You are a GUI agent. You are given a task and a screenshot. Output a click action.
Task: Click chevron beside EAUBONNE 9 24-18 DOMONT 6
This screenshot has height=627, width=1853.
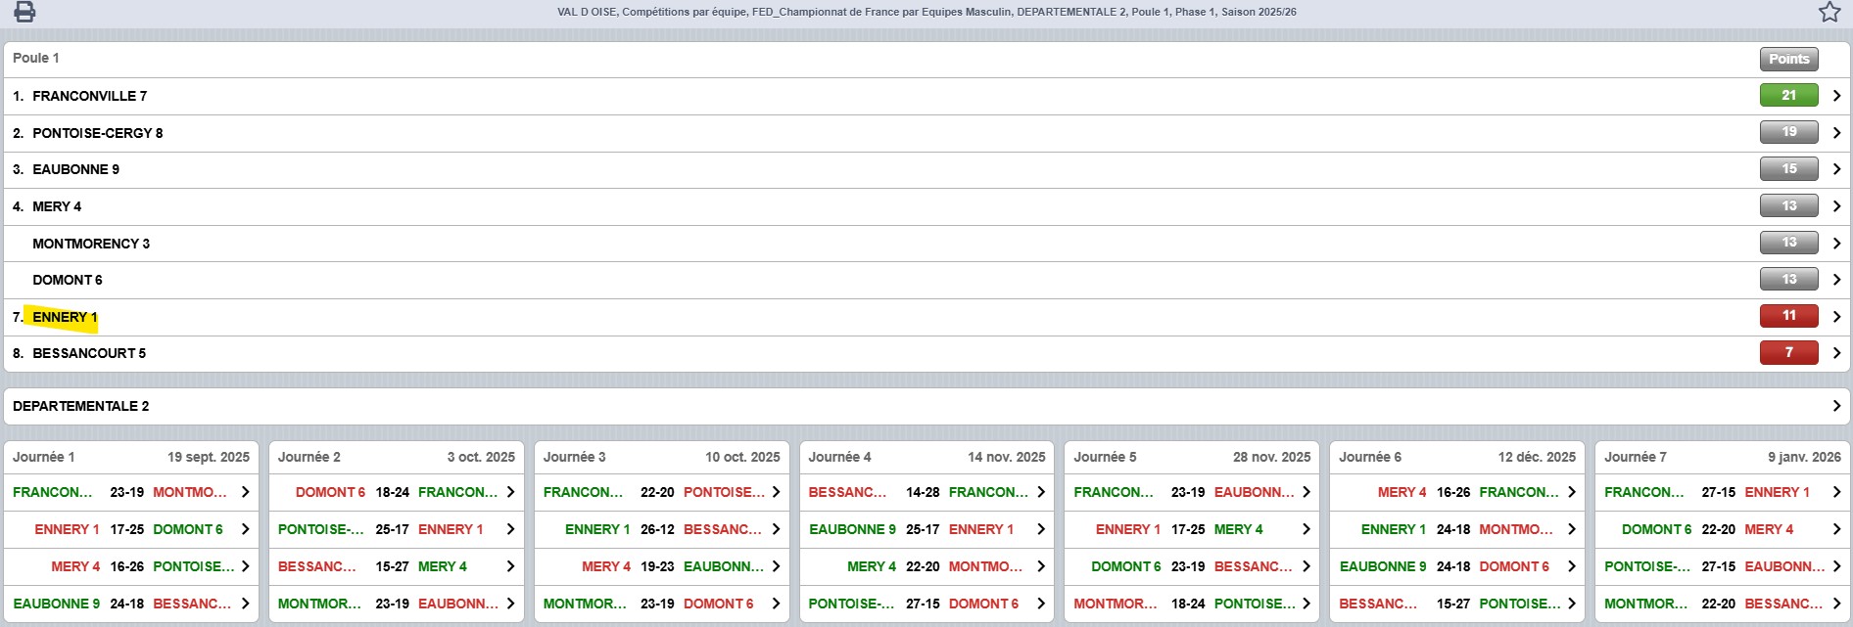(x=1571, y=566)
